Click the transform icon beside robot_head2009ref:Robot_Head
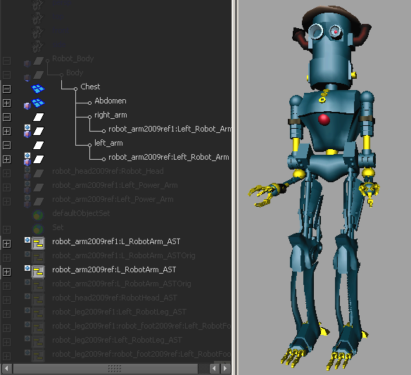Screen dimensions: 411x375 [38, 173]
